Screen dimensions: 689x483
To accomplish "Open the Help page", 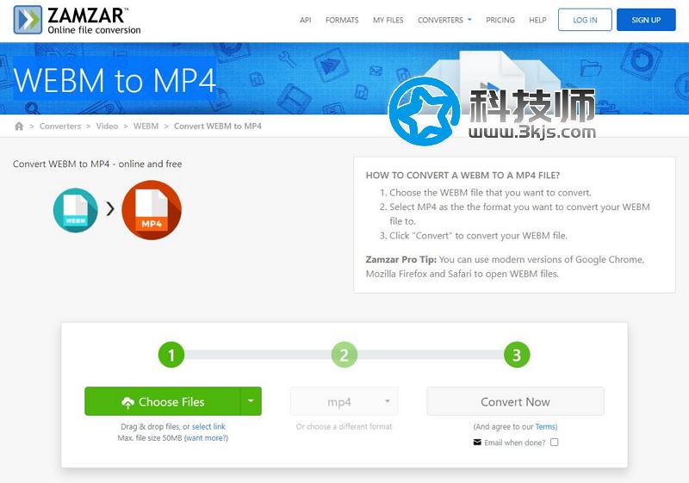I will 537,20.
